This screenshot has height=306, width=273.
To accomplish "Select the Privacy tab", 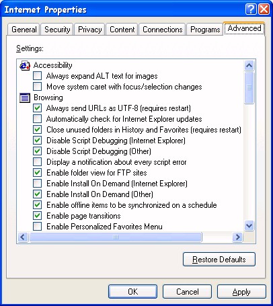I will (x=90, y=30).
